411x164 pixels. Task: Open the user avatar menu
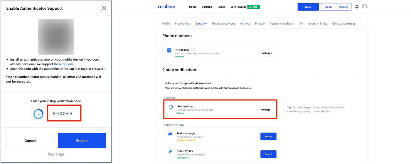click(365, 7)
